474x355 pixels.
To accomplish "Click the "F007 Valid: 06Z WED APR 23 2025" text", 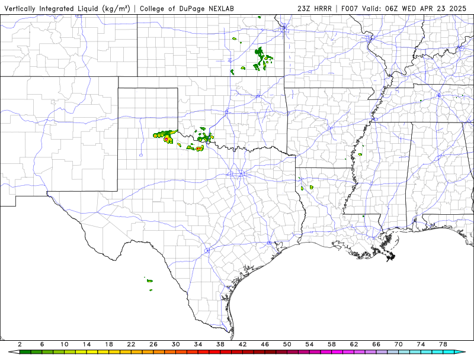I will point(404,8).
